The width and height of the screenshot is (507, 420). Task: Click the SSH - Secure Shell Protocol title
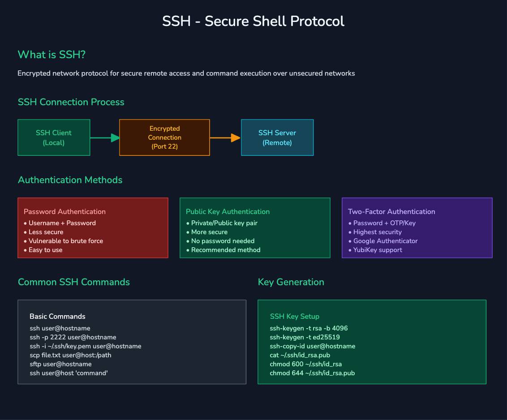(x=253, y=21)
